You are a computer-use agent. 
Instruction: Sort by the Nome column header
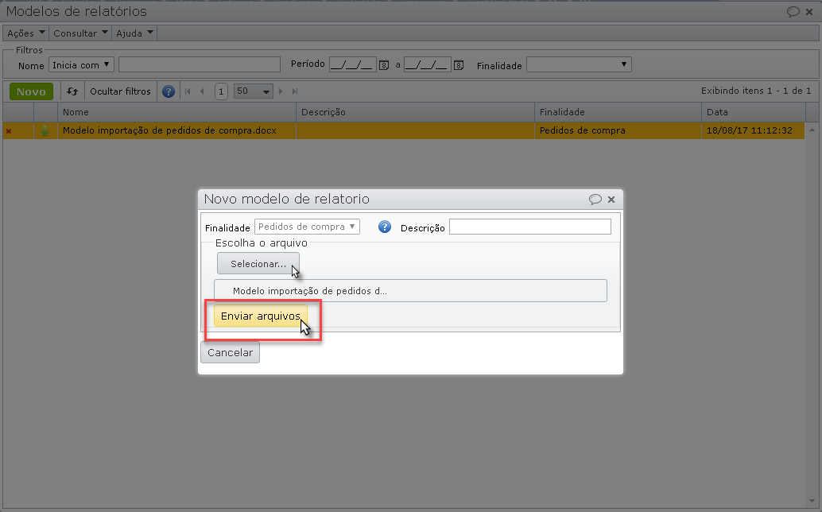coord(176,112)
